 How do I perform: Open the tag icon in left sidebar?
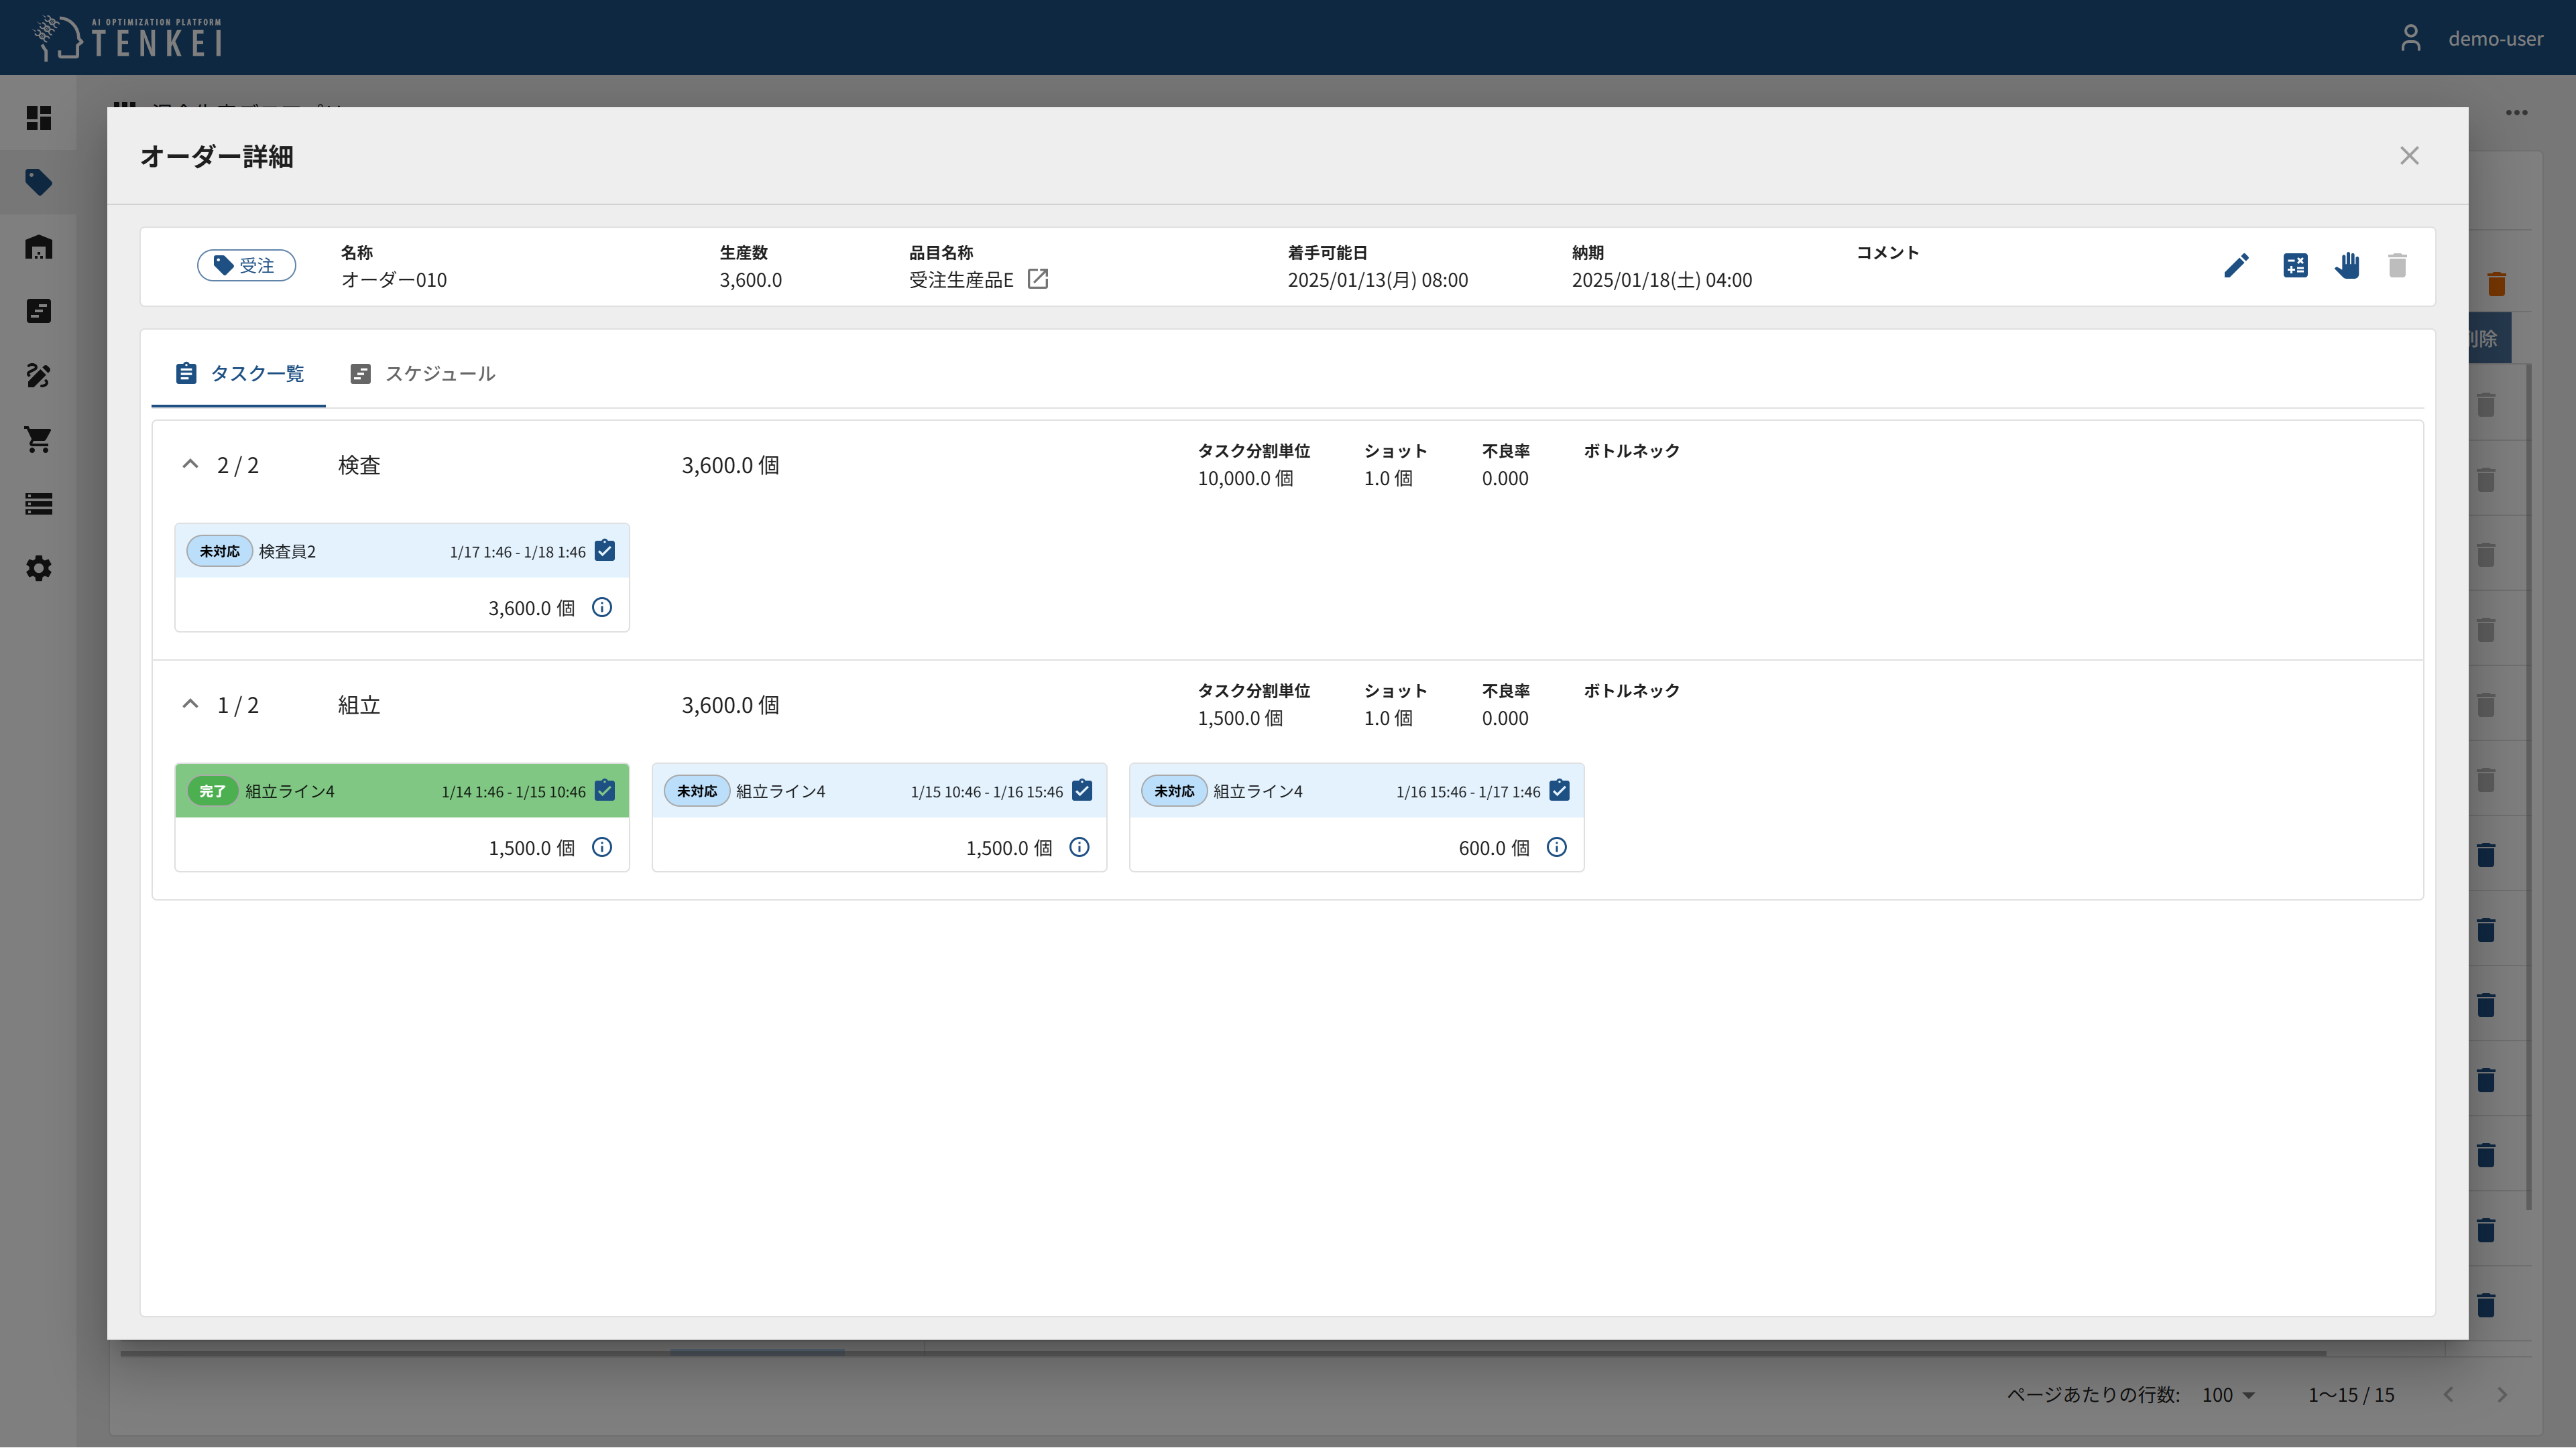(38, 182)
